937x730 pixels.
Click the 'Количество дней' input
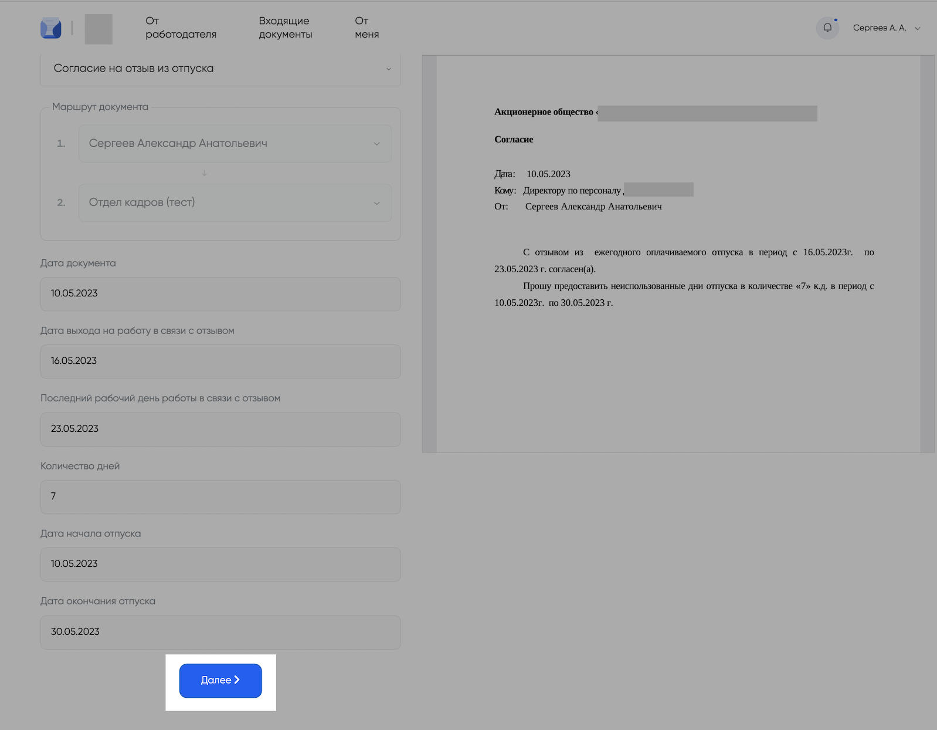pos(220,496)
